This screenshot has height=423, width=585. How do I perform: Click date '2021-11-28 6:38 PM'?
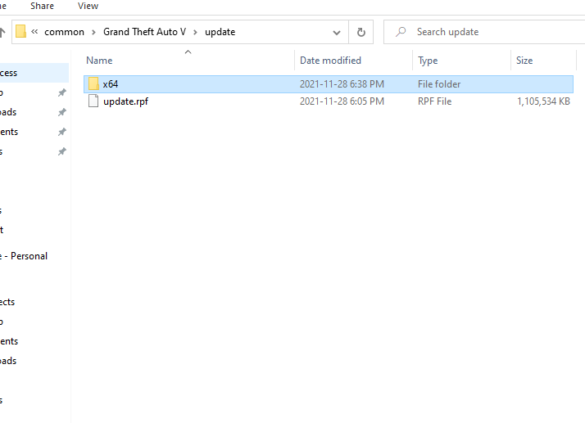pyautogui.click(x=342, y=84)
